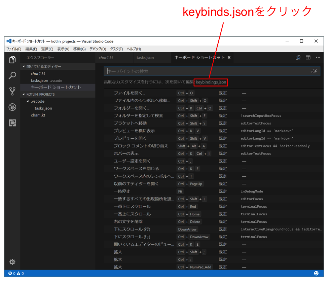Open the Extensions view in activity bar
The height and width of the screenshot is (281, 328).
[12, 123]
